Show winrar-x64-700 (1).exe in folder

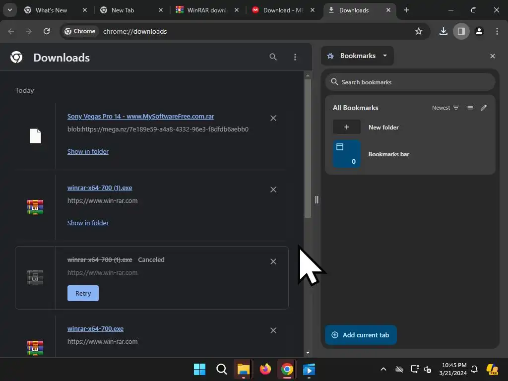(x=88, y=223)
